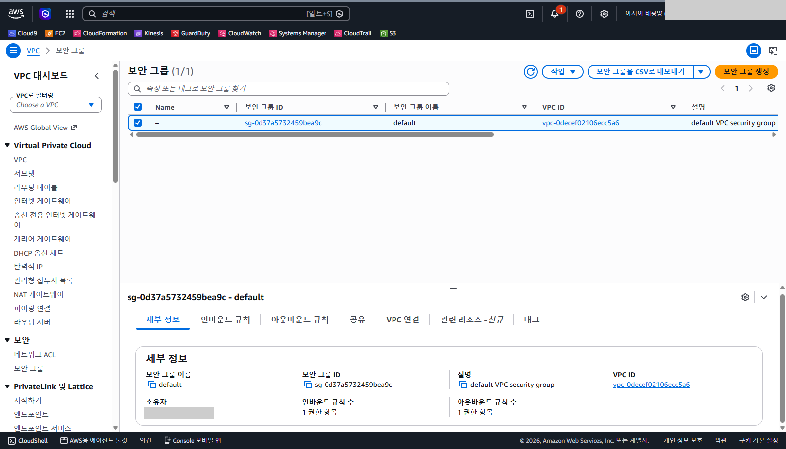Open the AWS home logo
Image resolution: width=786 pixels, height=449 pixels.
[16, 14]
